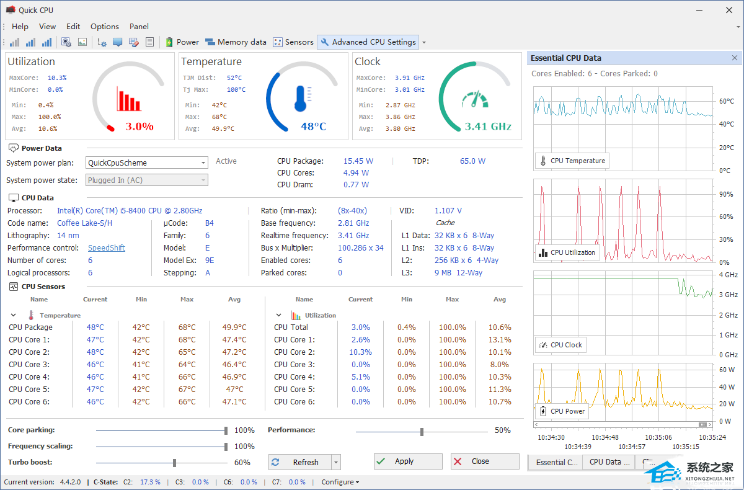Click the Coffee Lake-S/H code name value
Viewport: 744px width, 490px height.
coord(85,223)
